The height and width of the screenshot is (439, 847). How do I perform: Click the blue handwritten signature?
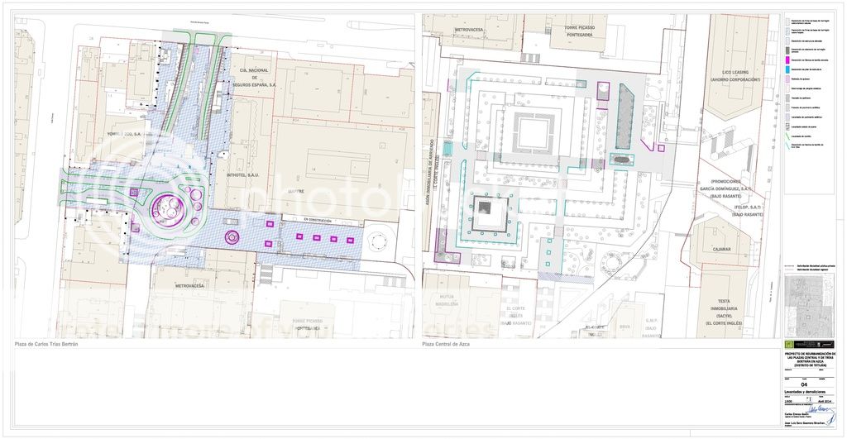point(815,408)
